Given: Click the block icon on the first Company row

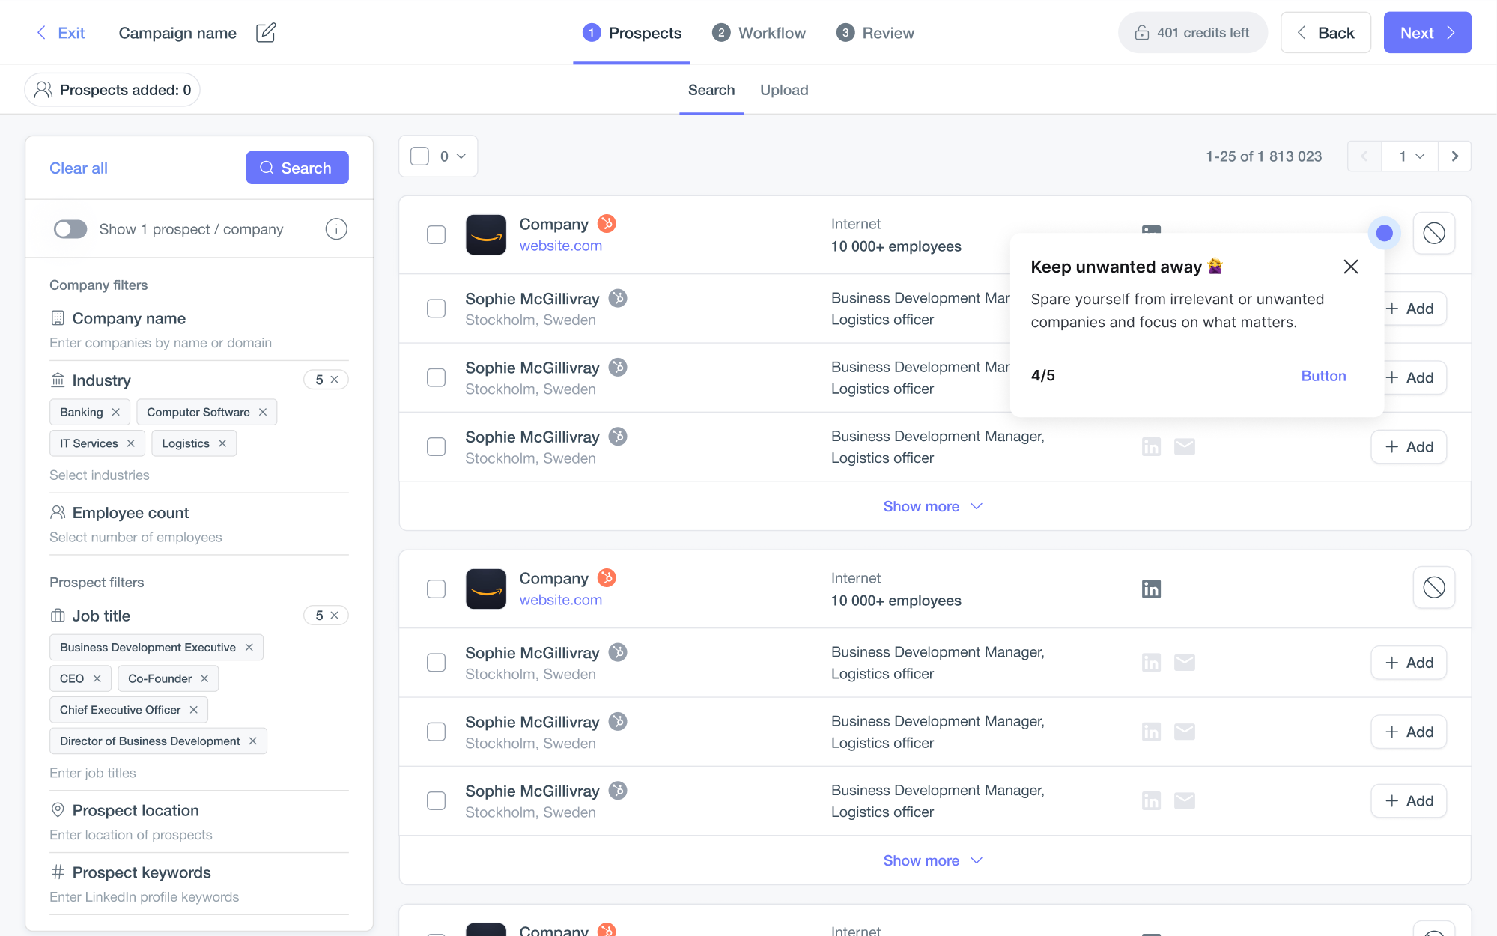Looking at the screenshot, I should coord(1434,233).
